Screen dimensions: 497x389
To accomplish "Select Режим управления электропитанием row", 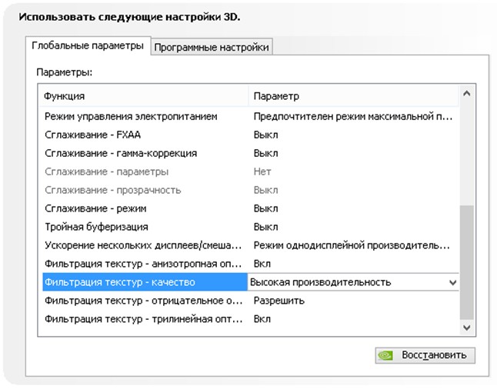I will (131, 116).
